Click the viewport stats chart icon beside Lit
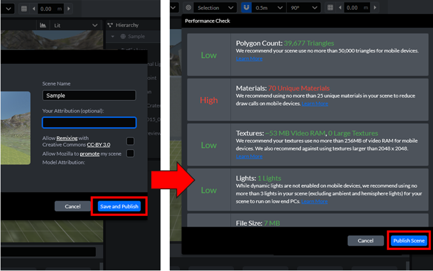433x271 pixels. [43, 25]
